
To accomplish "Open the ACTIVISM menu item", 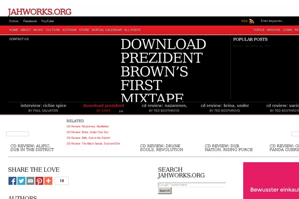I will coord(69,30).
